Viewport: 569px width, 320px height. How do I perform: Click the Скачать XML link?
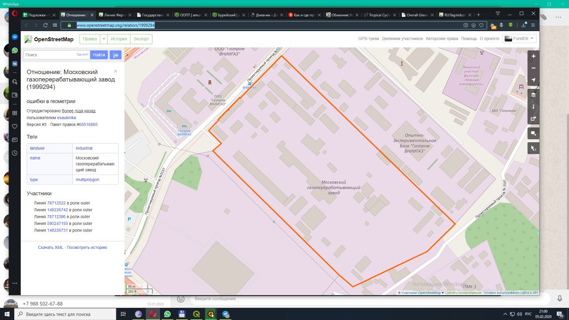point(51,247)
